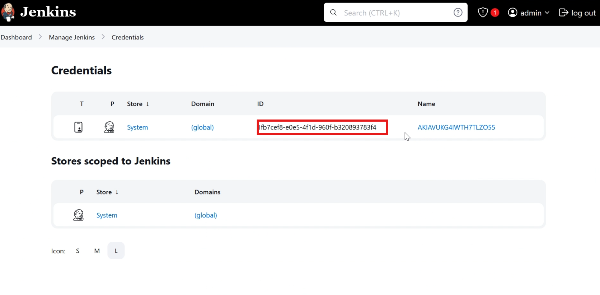Click the Credentials page heading

[81, 70]
